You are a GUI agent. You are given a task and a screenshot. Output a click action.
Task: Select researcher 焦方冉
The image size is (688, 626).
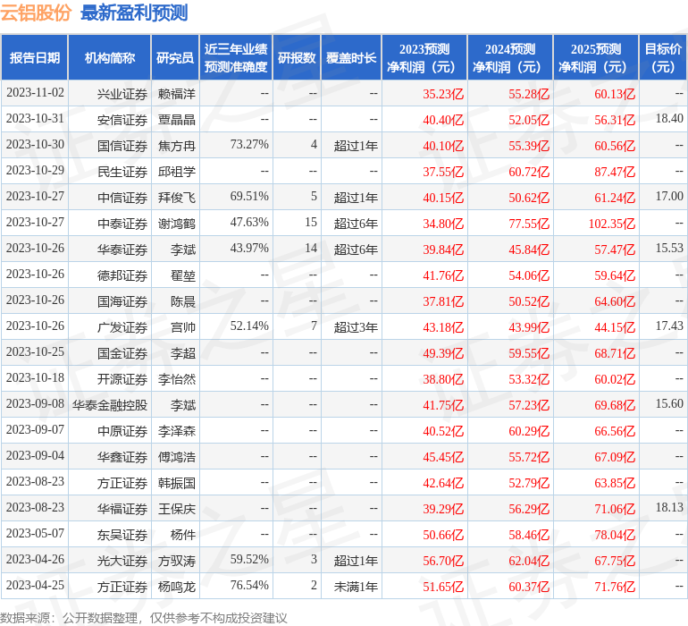[x=176, y=146]
